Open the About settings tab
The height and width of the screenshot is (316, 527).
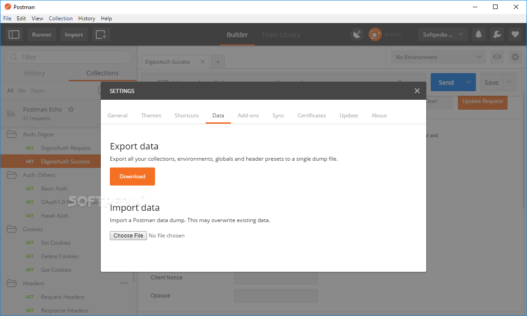379,116
